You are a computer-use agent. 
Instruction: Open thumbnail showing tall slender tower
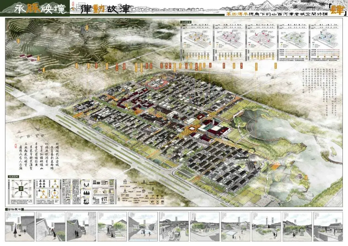(266, 226)
